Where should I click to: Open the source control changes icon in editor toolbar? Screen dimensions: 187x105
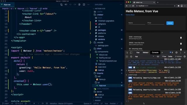(x=61, y=5)
